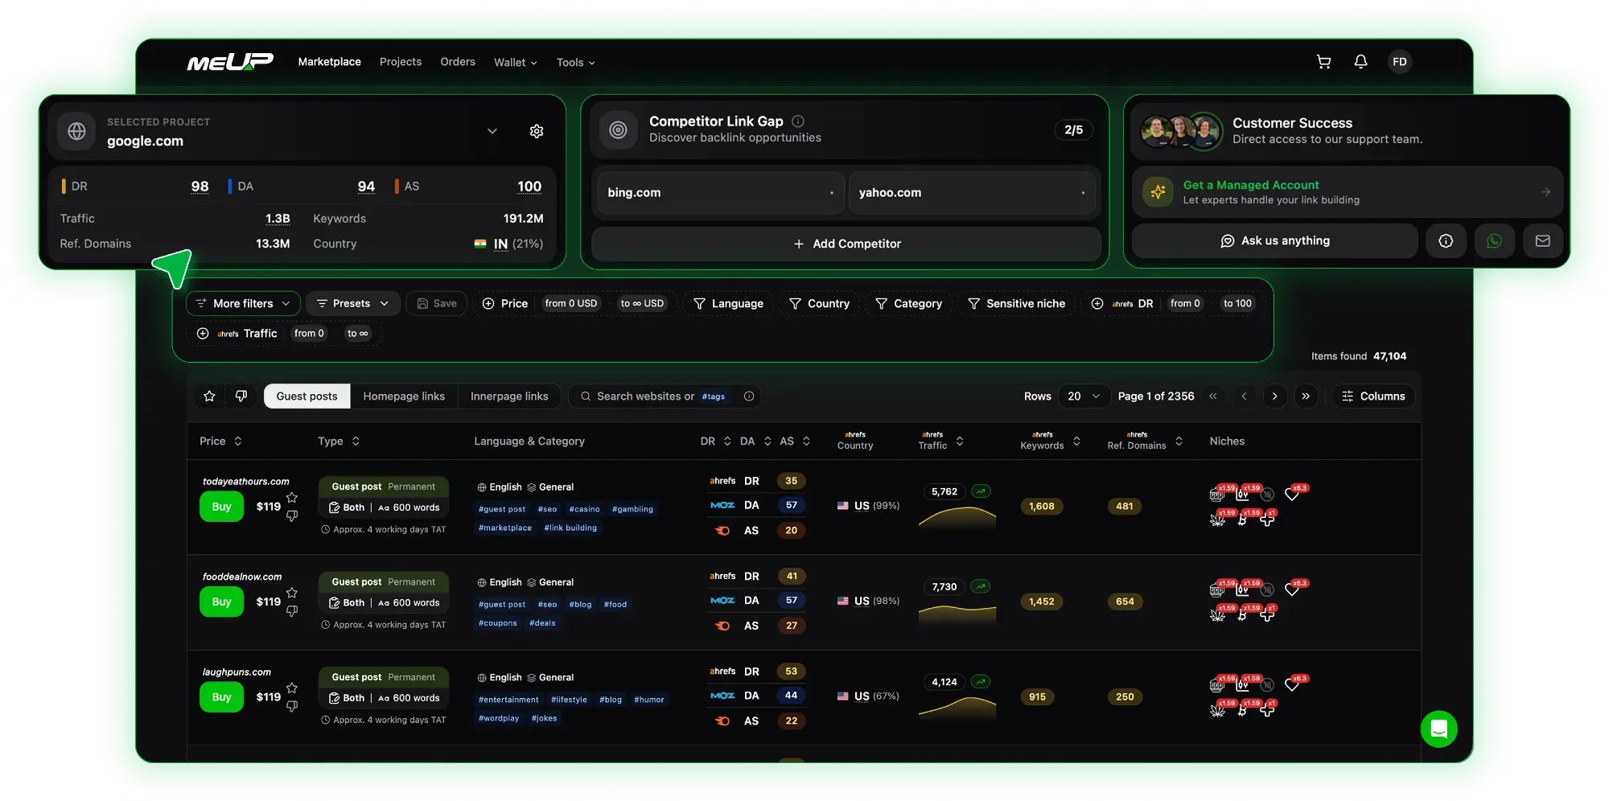Screen dimensions: 1609x801
Task: Go to Marketplace in top nav
Action: point(329,62)
